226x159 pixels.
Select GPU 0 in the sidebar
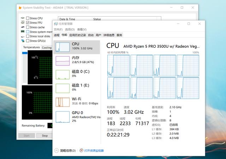tap(77, 117)
